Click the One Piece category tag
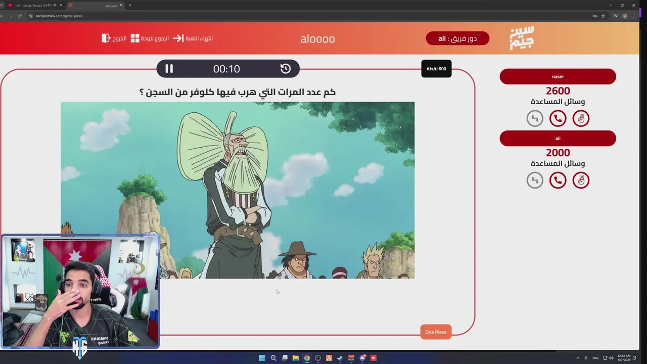 [436, 332]
